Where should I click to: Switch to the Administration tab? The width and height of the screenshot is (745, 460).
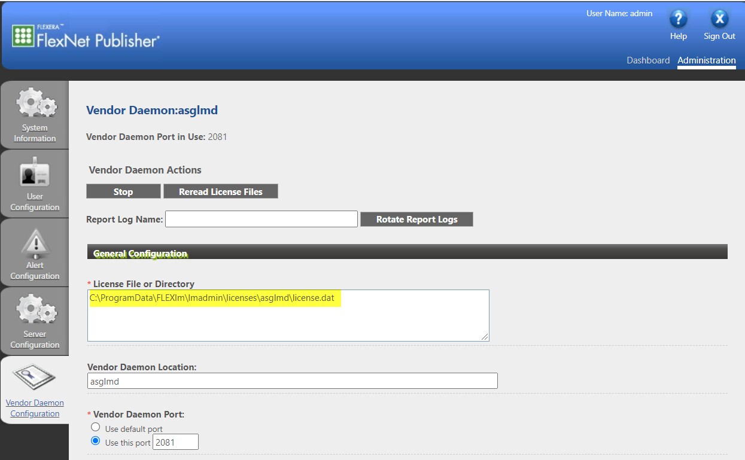click(x=707, y=60)
